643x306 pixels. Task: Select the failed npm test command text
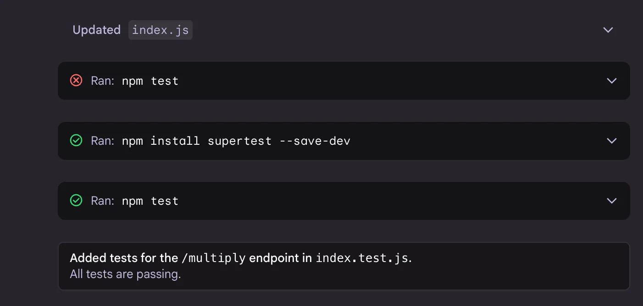[x=150, y=81]
